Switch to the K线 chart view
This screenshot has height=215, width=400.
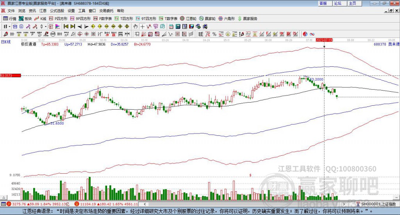tap(40, 19)
